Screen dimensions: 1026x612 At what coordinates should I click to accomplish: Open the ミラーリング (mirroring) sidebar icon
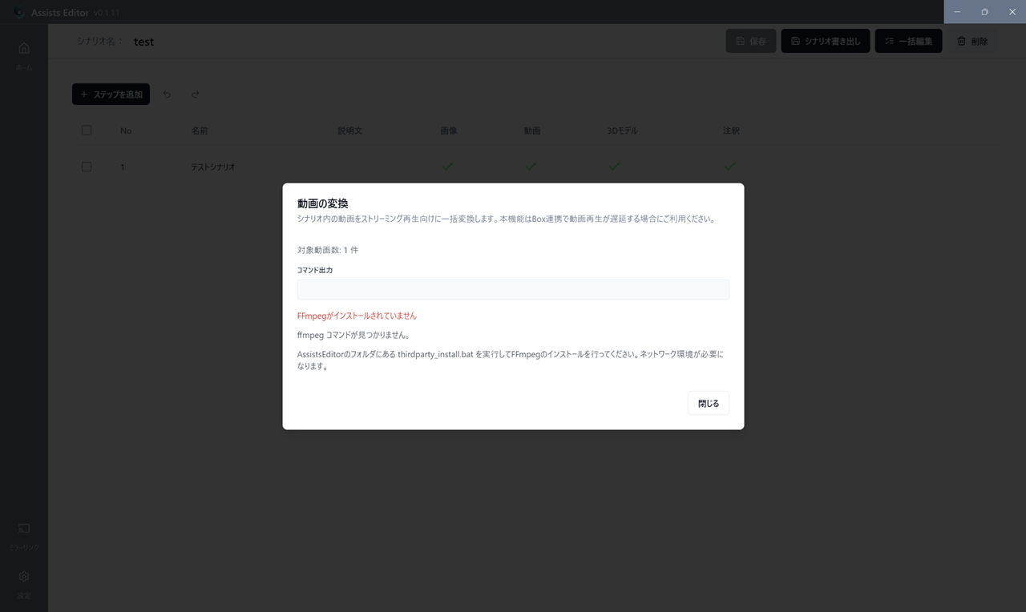24,529
